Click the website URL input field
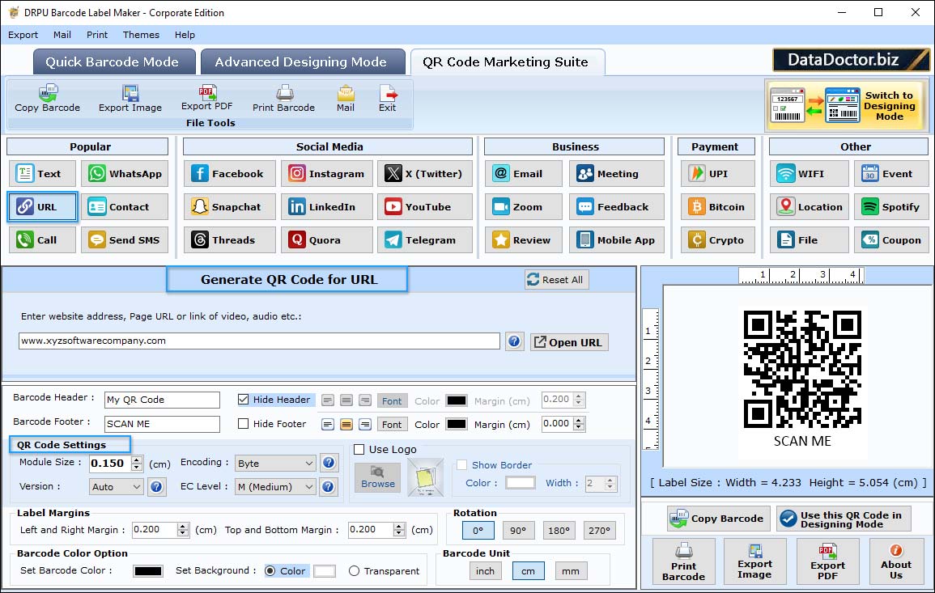Viewport: 935px width, 593px height. (x=259, y=341)
